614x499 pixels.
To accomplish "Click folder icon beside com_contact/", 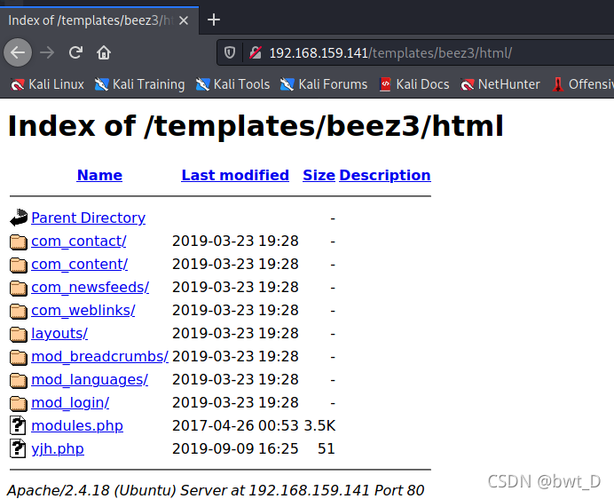I will [x=19, y=242].
